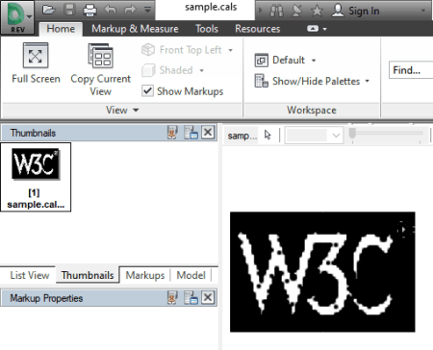Switch to Markups palette tab
This screenshot has width=433, height=350.
(145, 275)
